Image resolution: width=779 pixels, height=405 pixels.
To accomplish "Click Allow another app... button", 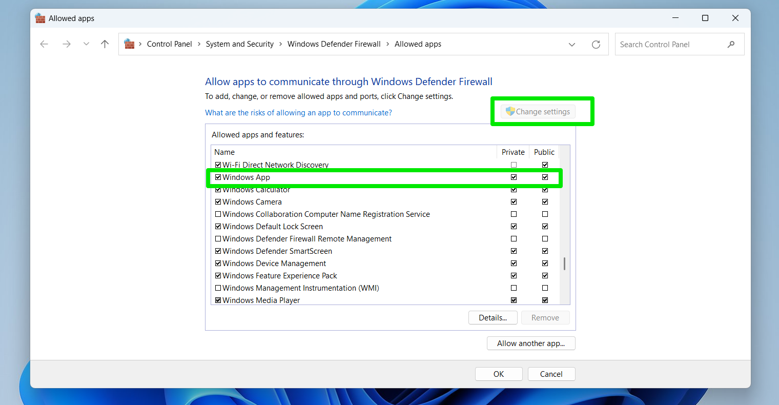I will pos(531,343).
